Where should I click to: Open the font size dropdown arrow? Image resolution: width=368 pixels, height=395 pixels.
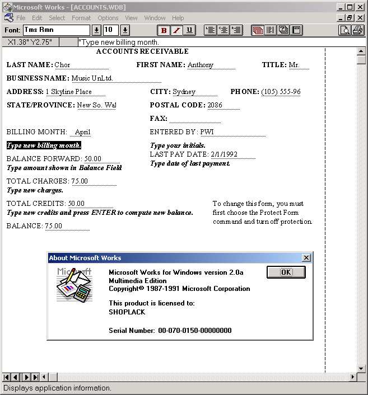125,30
